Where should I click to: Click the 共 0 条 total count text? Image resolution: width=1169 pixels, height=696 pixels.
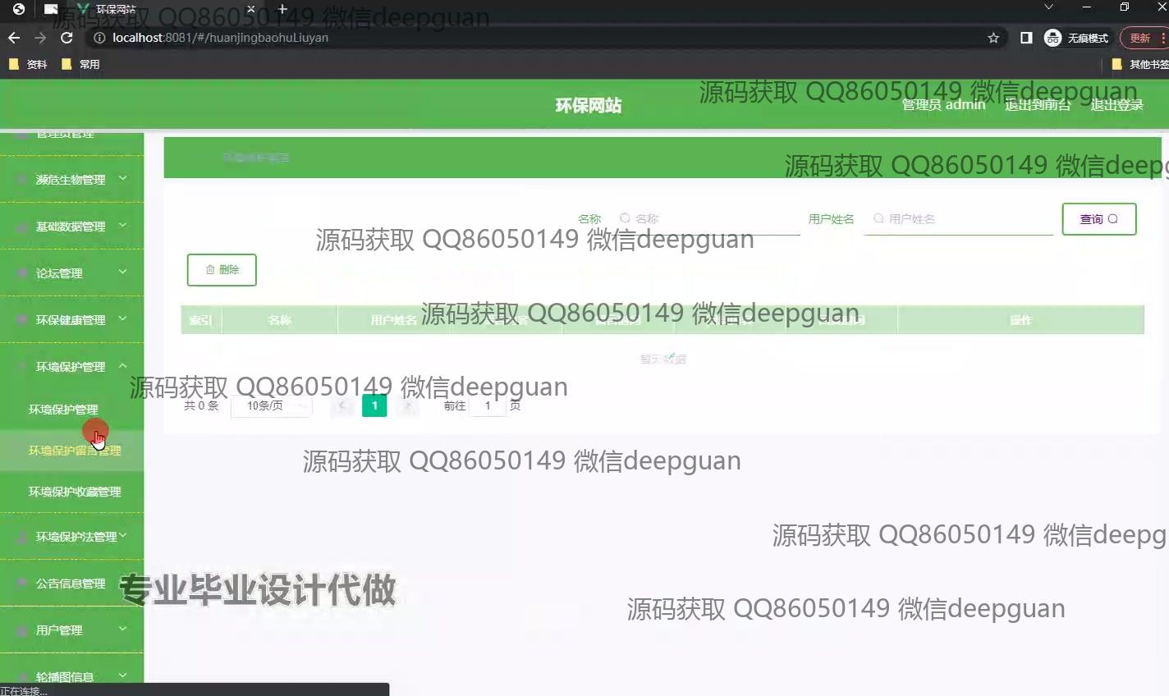click(x=201, y=405)
